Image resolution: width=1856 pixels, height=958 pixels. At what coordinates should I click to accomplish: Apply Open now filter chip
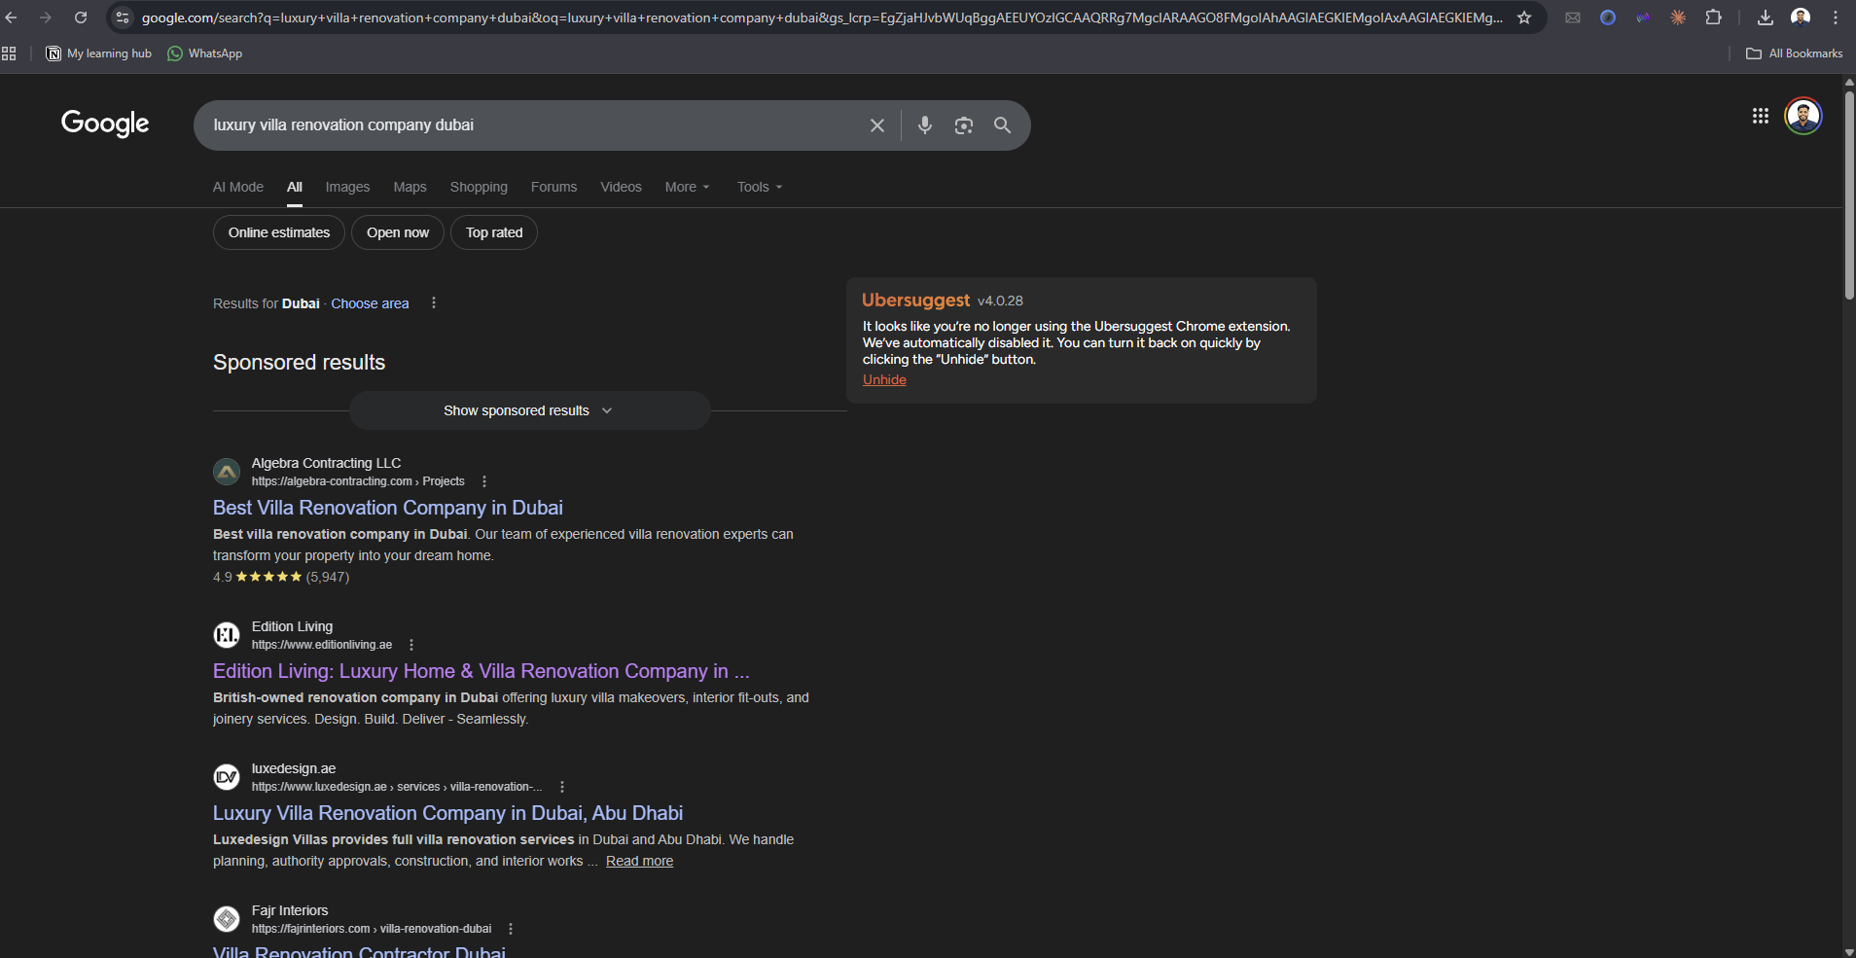coord(398,232)
